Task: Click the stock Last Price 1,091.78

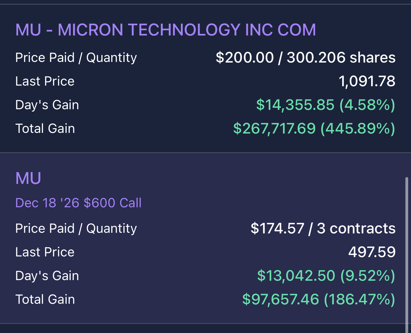Action: (367, 81)
